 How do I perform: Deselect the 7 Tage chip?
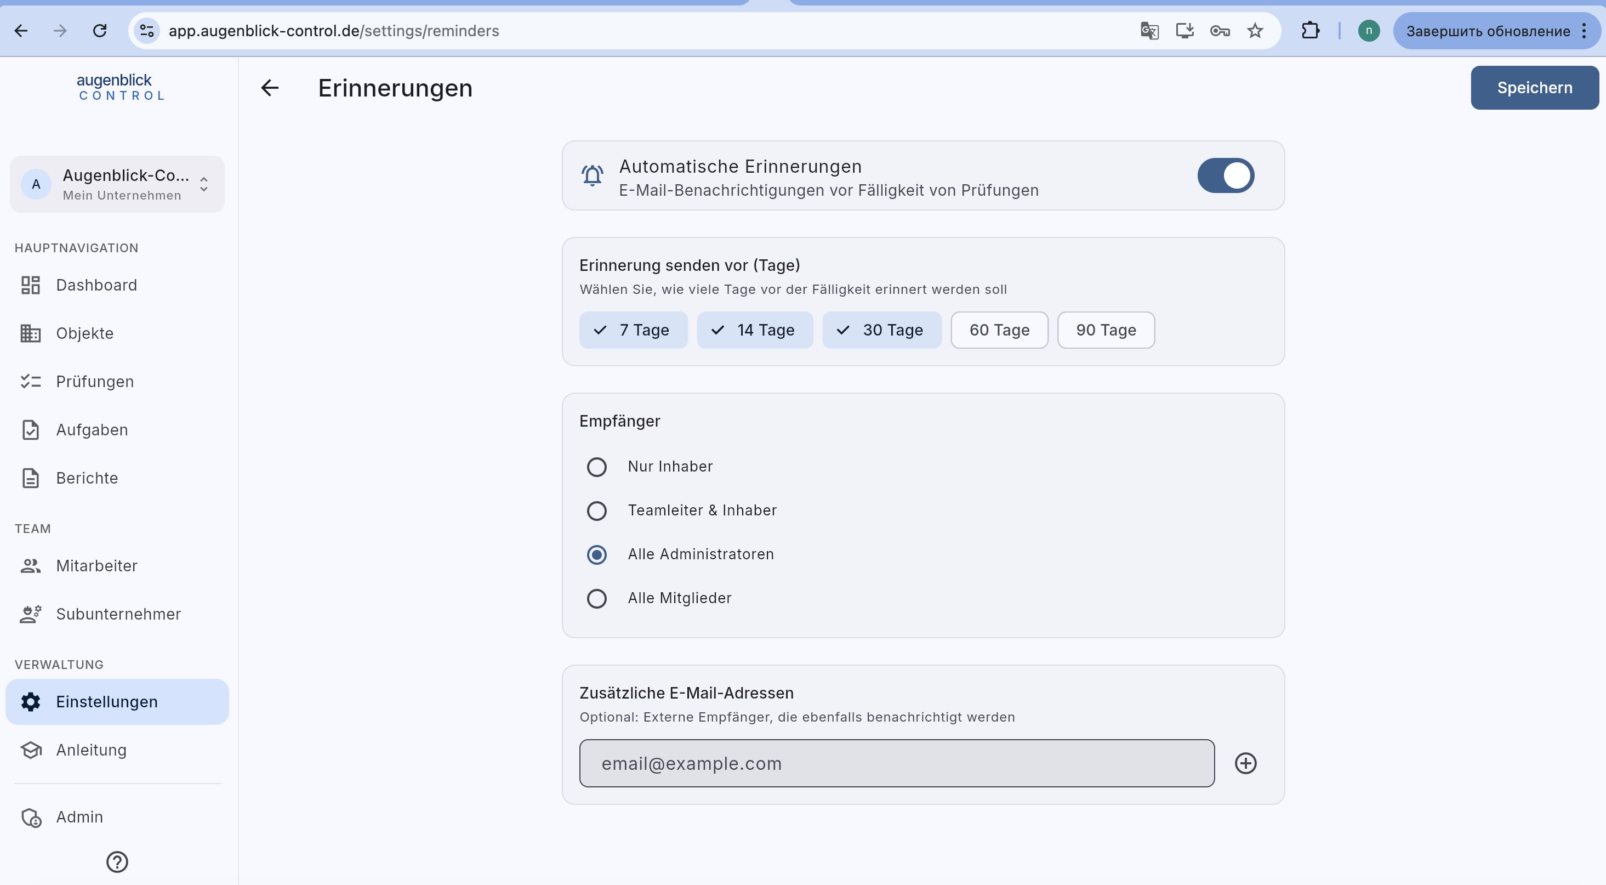click(x=634, y=330)
